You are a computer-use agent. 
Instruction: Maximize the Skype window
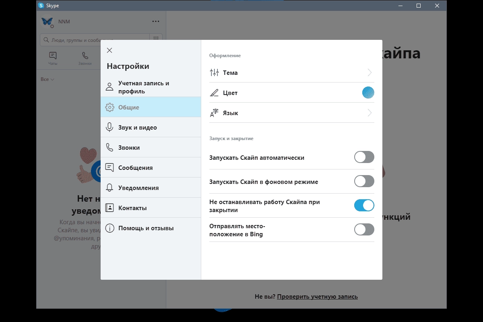[419, 6]
